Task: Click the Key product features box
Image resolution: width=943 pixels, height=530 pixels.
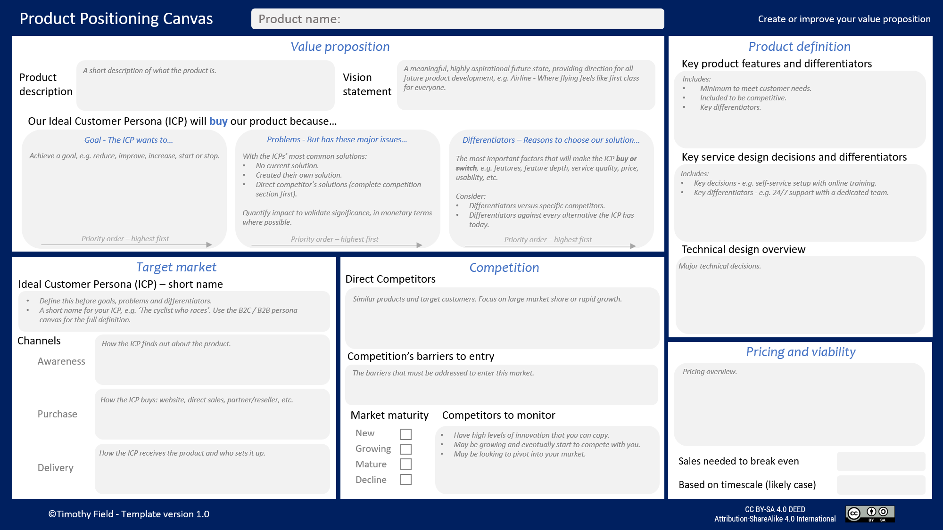Action: tap(800, 109)
